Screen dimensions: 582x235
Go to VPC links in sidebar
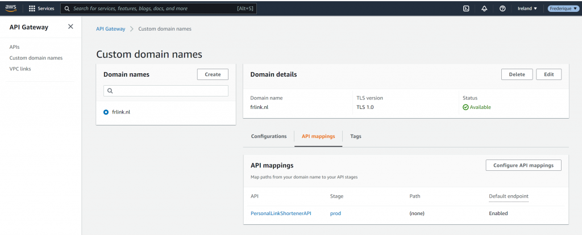(20, 69)
